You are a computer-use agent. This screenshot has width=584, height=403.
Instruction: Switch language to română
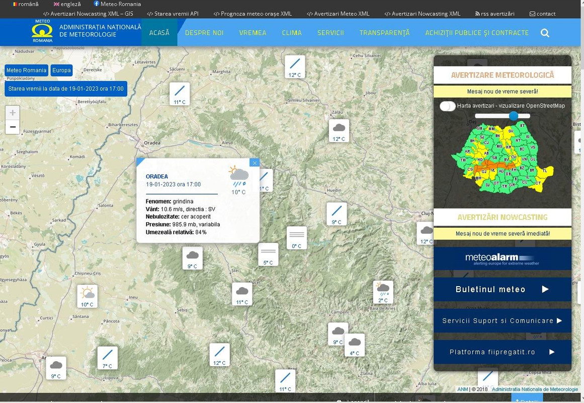(25, 4)
